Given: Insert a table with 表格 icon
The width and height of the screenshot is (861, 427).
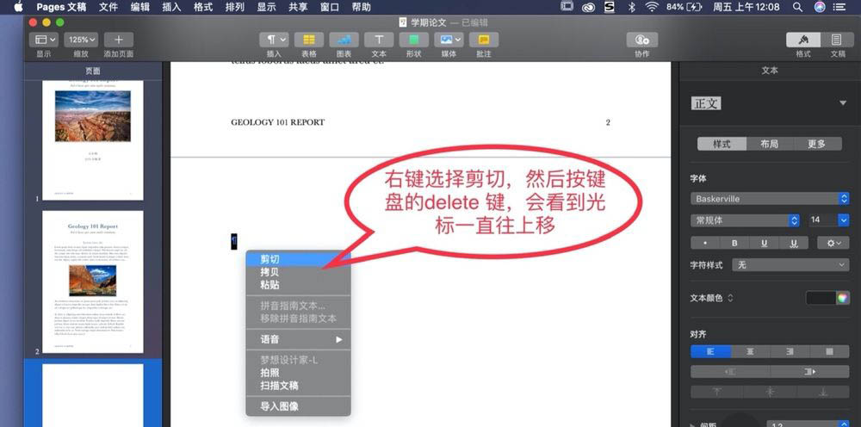Looking at the screenshot, I should [308, 40].
